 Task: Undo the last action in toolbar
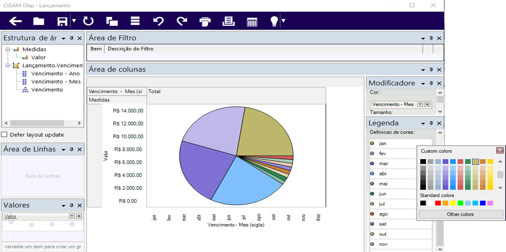(158, 21)
